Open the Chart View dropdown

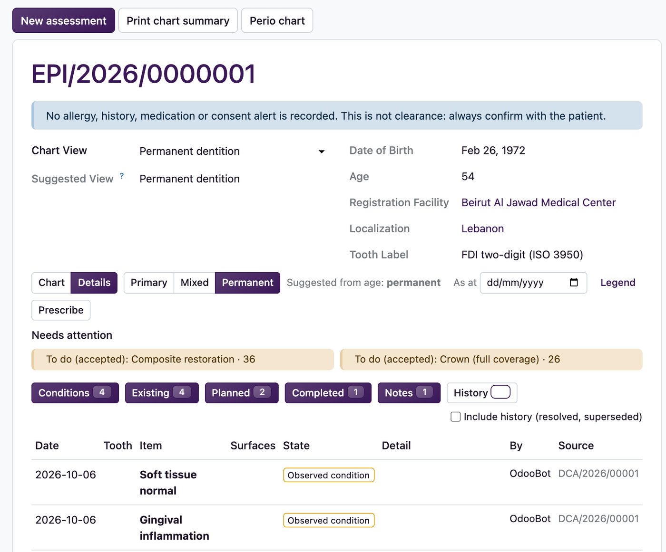232,151
